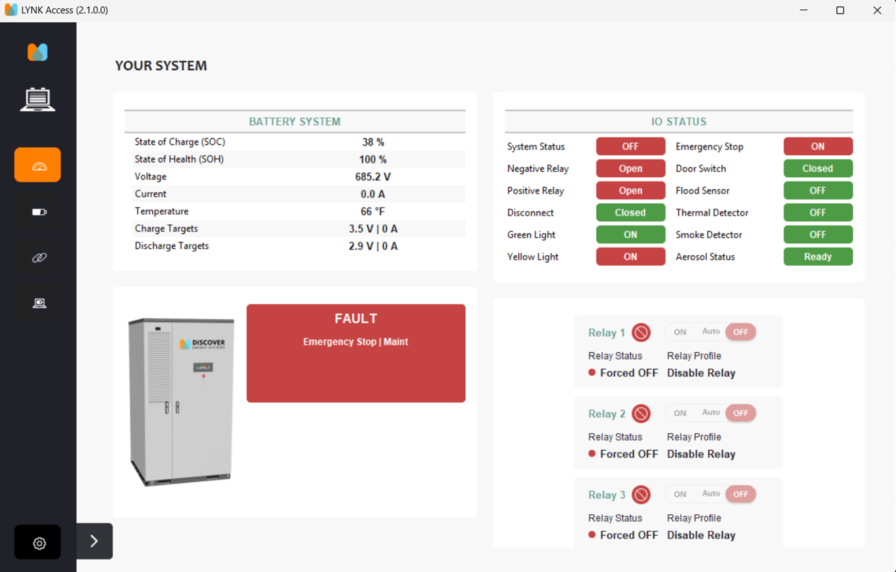
Task: Click the Emergency Stop ON indicator
Action: [818, 146]
